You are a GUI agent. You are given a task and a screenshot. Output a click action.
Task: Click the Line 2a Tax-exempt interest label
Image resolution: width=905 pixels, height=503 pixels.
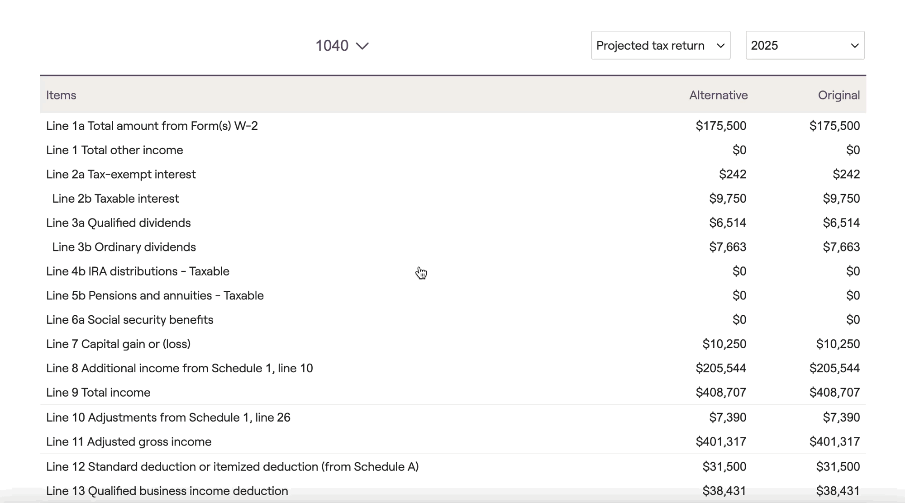point(121,174)
